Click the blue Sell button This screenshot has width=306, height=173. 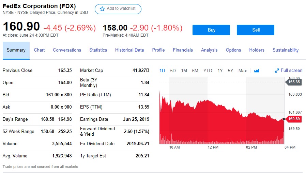256,30
